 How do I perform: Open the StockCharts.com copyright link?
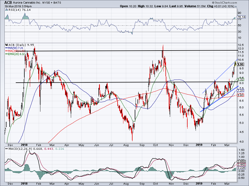(224, 2)
